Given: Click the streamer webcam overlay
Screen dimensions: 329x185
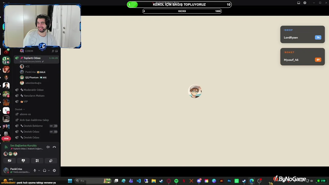Looking at the screenshot, I should click(x=42, y=26).
